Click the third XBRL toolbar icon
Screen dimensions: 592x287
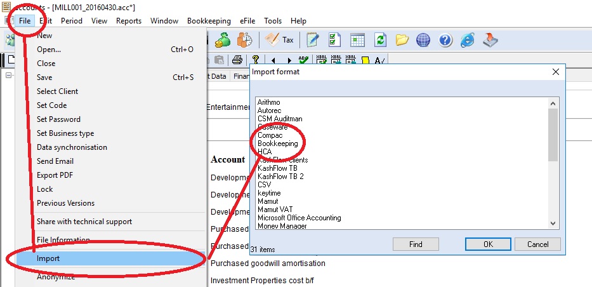pos(351,60)
